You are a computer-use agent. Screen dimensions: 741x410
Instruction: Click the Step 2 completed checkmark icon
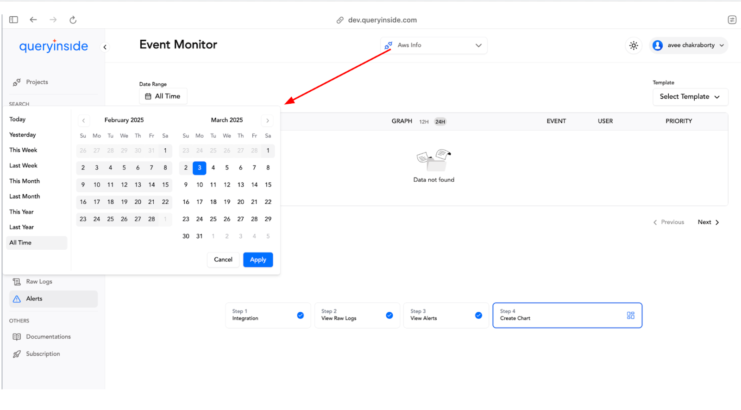pos(389,315)
